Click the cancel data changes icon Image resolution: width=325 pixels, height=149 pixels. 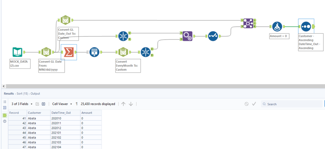(247, 104)
